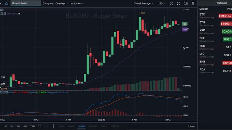The width and height of the screenshot is (232, 130).
Task: Toggle fullscreen chart view icon
Action: (x=179, y=3)
